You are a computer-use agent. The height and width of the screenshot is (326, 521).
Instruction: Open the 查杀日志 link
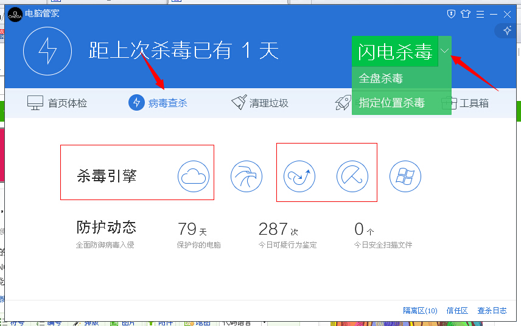click(492, 311)
